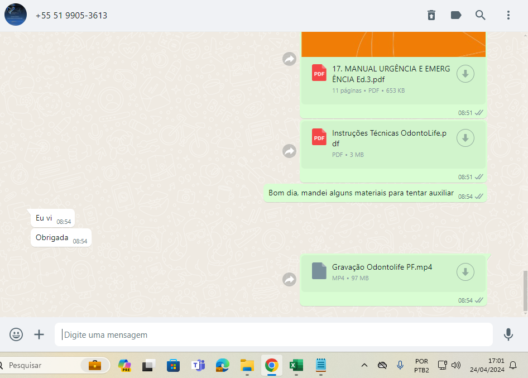Click the cloud sync tray icon
This screenshot has width=528, height=378.
click(382, 365)
